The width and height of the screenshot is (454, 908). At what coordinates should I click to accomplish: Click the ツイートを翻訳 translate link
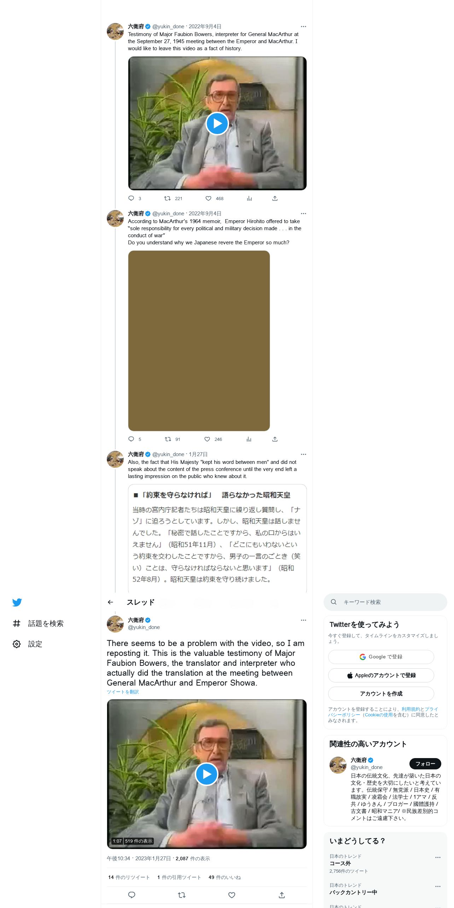[123, 692]
